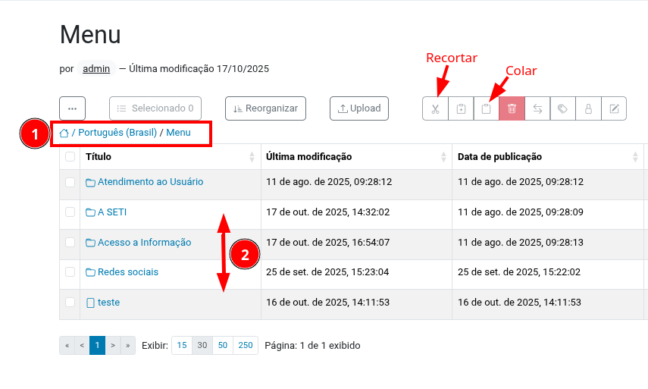
Task: Click the Reorganizar button
Action: coord(266,108)
